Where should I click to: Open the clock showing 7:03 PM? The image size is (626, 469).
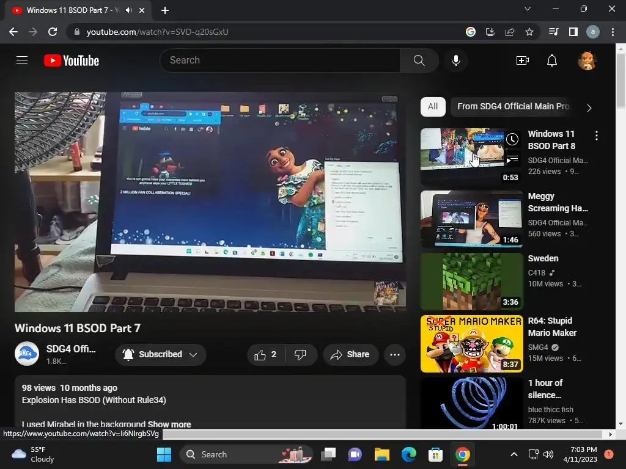click(x=580, y=454)
